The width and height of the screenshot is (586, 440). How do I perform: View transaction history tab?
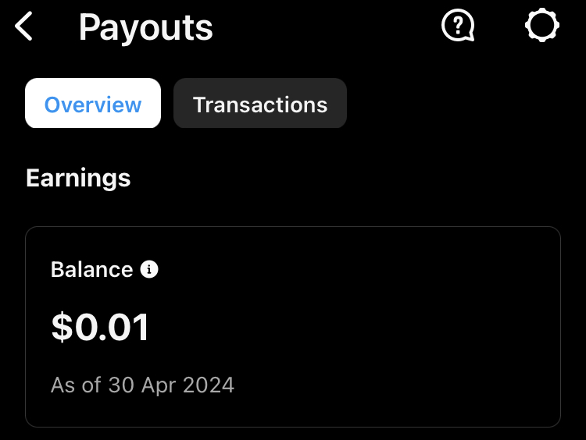click(x=260, y=103)
